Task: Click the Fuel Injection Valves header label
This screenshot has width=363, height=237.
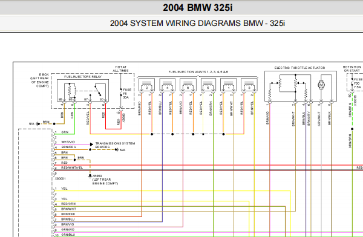Action: click(x=198, y=72)
